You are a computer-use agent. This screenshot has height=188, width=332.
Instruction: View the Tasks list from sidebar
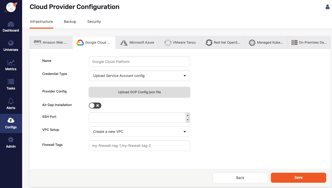tap(11, 84)
